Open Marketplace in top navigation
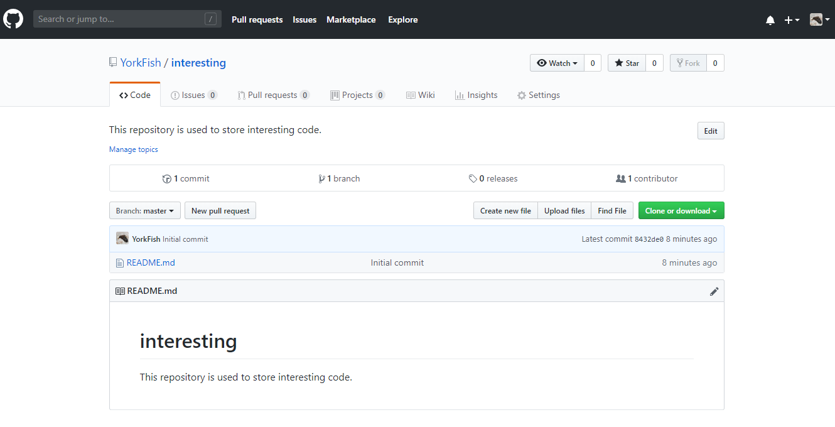The height and width of the screenshot is (427, 835). click(351, 19)
